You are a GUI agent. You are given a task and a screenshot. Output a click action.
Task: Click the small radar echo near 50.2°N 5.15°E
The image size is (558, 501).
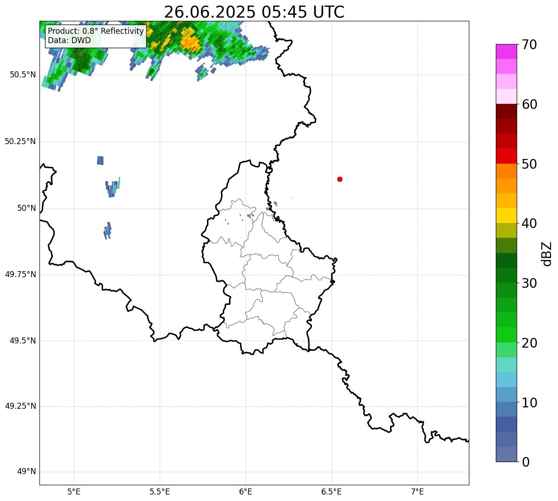coord(100,160)
